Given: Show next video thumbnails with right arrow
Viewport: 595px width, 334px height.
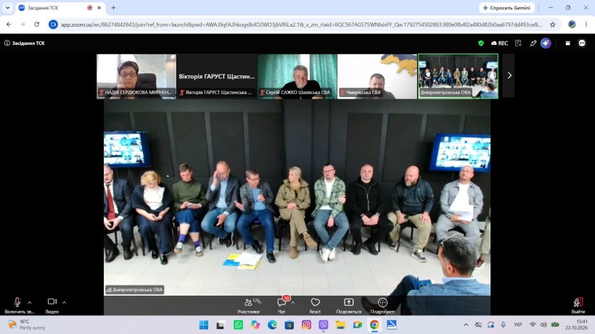Looking at the screenshot, I should [509, 76].
